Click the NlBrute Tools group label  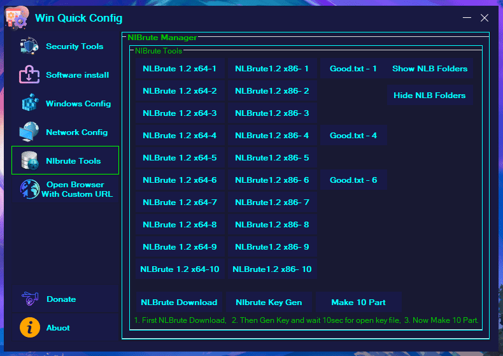[159, 51]
